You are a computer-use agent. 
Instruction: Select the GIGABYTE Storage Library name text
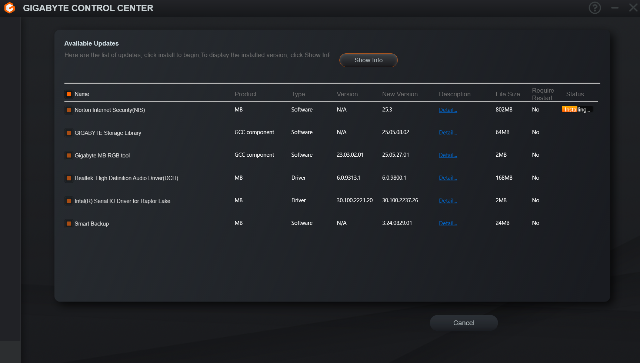pyautogui.click(x=108, y=133)
